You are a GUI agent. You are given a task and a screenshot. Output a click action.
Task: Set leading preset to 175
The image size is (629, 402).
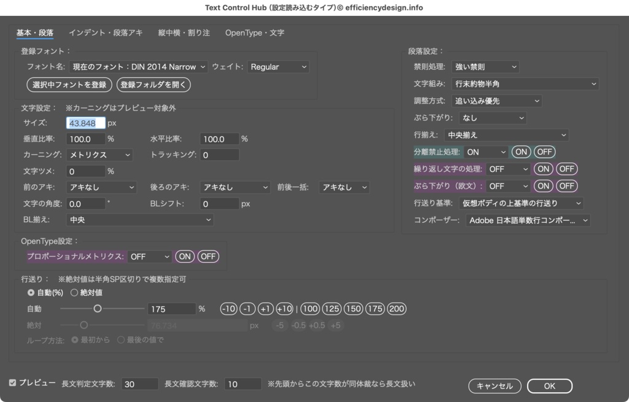(x=375, y=309)
